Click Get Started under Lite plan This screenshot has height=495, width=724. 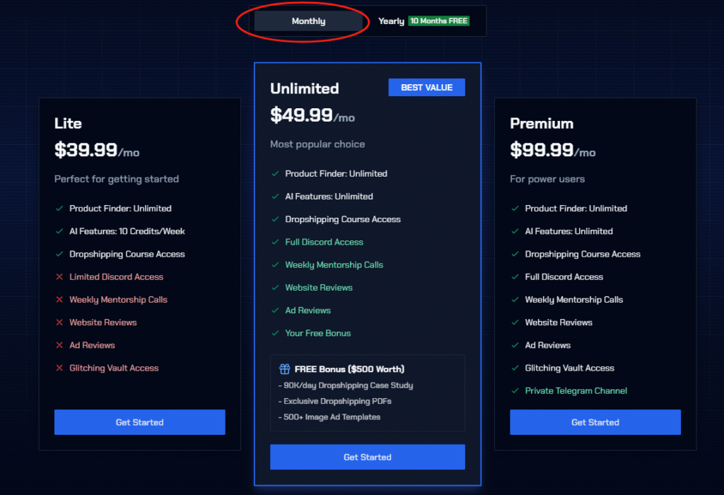tap(139, 422)
